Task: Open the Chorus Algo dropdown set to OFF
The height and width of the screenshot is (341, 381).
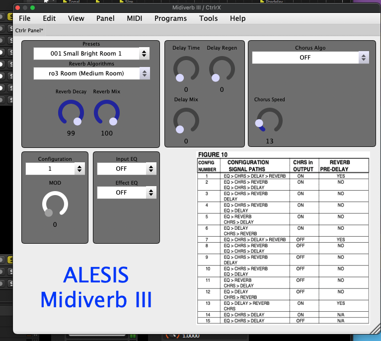Action: [310, 58]
